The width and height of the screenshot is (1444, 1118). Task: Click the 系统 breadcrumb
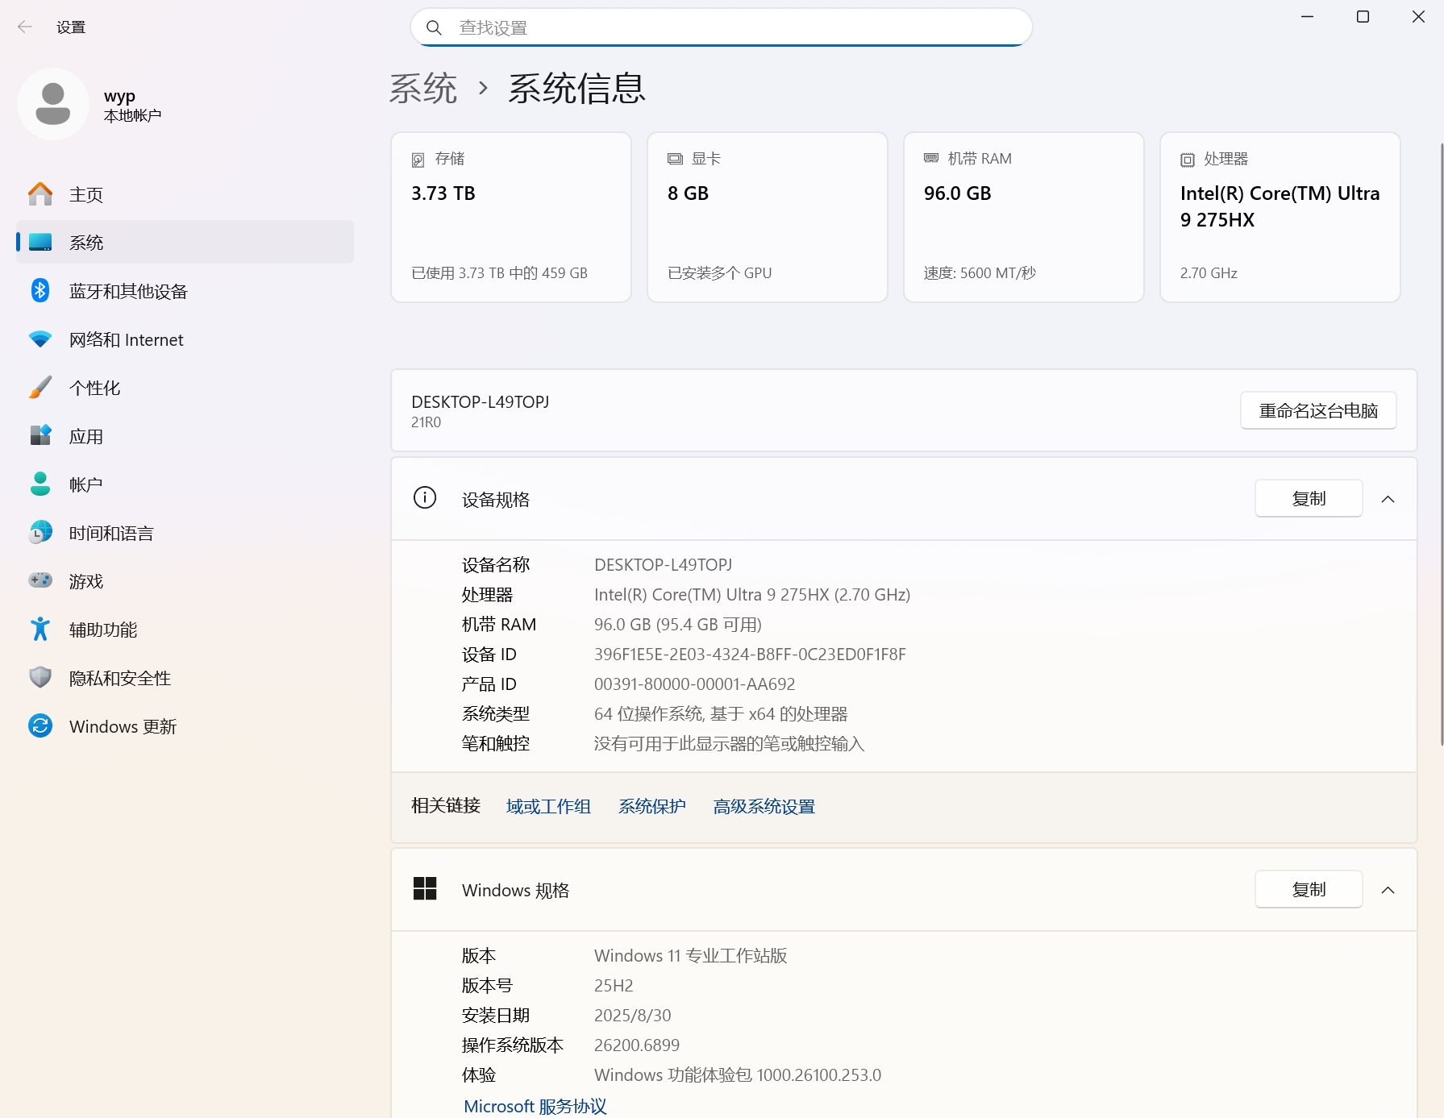point(423,88)
